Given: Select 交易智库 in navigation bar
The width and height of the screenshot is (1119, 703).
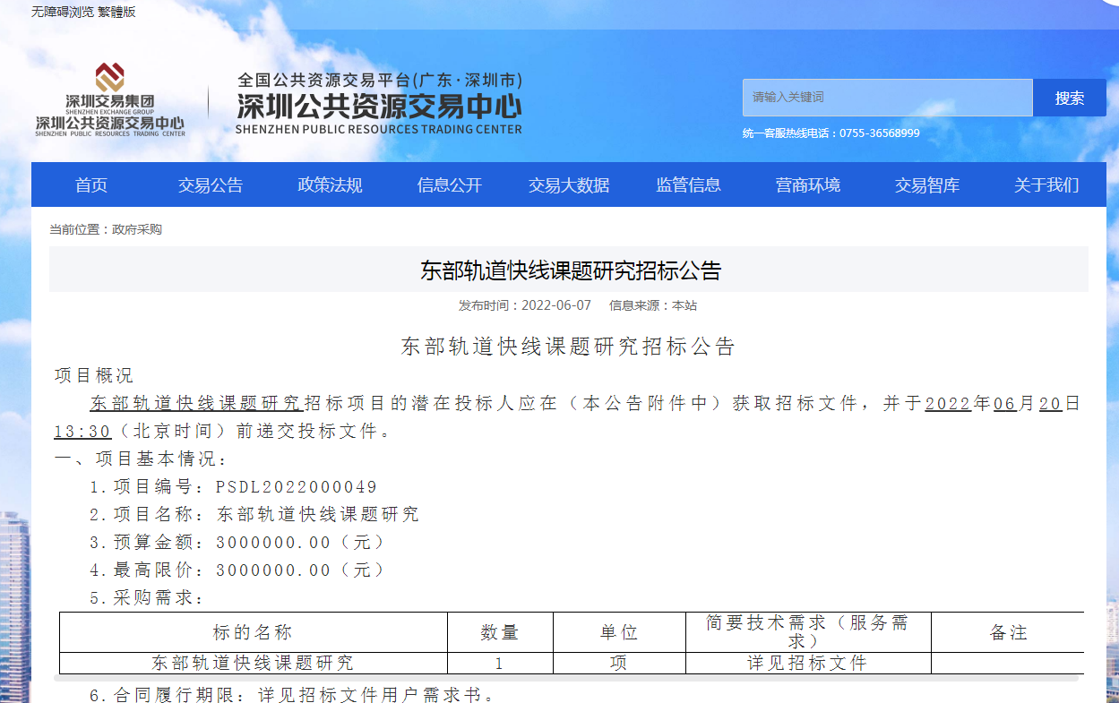Looking at the screenshot, I should pyautogui.click(x=926, y=185).
